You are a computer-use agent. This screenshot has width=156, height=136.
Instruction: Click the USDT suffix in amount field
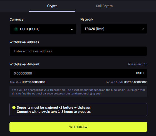[x=140, y=73]
